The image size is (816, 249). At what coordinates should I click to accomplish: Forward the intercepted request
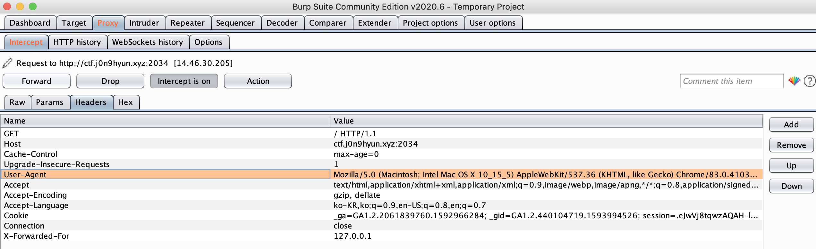pos(37,81)
